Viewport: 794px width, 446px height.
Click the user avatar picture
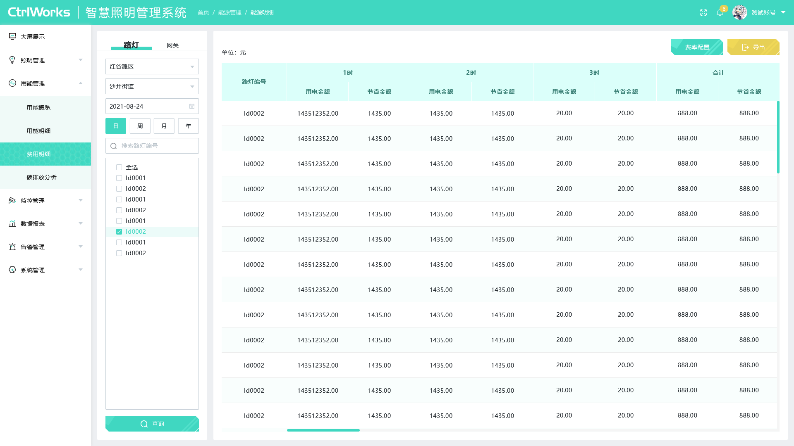[740, 12]
